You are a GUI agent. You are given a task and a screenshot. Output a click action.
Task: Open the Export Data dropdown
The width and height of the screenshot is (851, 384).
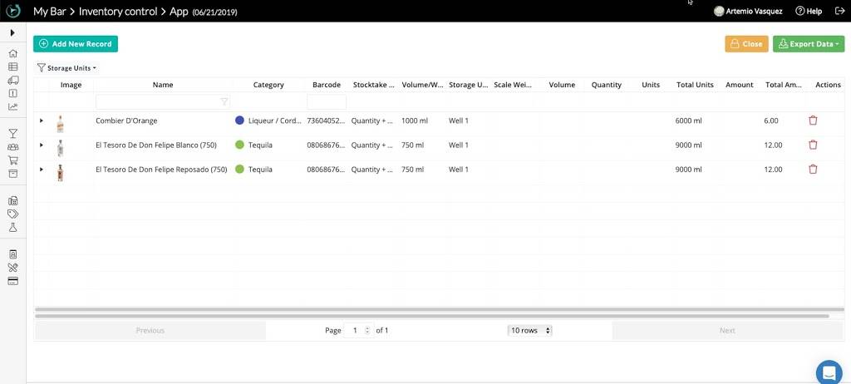pos(808,44)
